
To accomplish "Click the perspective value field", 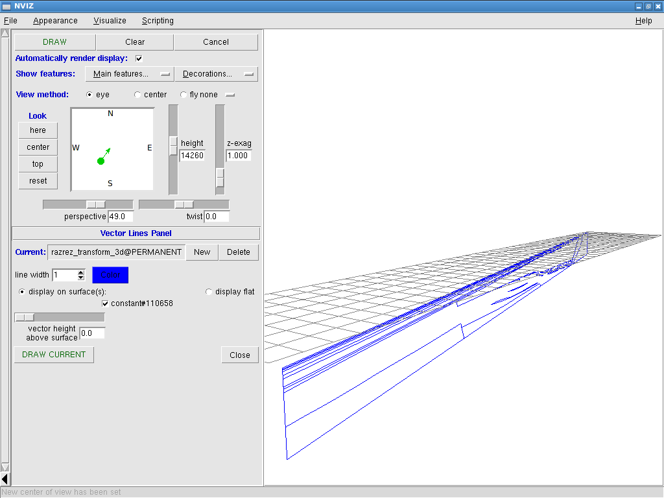I will point(120,217).
